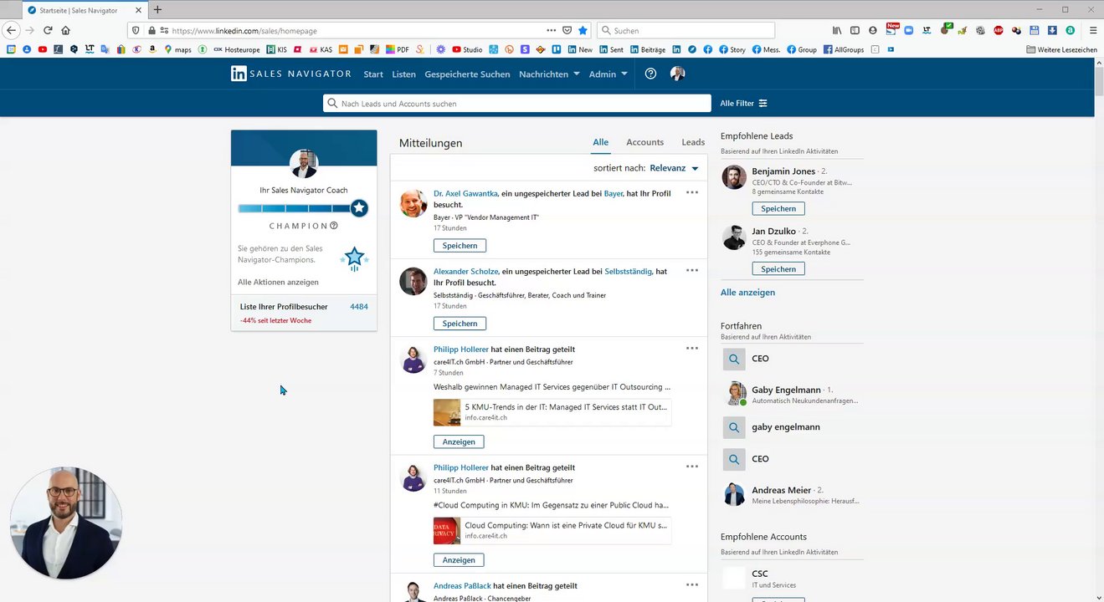The width and height of the screenshot is (1104, 602).
Task: Open browser home page icon
Action: pyautogui.click(x=65, y=30)
